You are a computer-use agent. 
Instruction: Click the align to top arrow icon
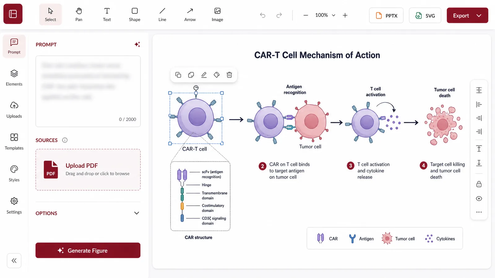[x=479, y=149]
